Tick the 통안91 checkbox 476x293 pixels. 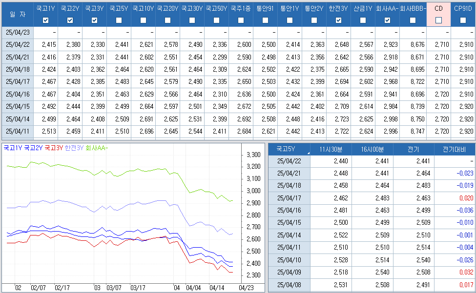(x=265, y=20)
